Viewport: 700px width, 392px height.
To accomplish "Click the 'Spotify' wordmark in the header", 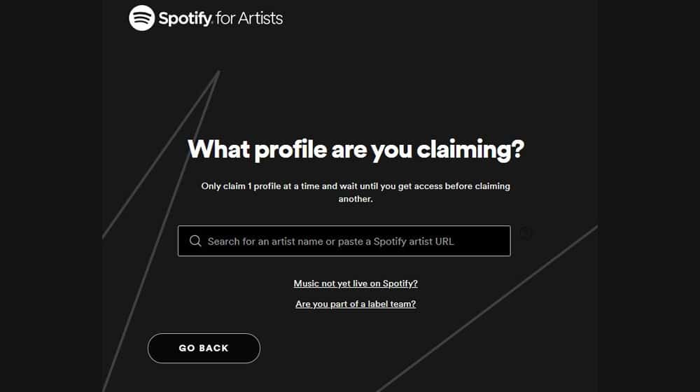I will [185, 19].
